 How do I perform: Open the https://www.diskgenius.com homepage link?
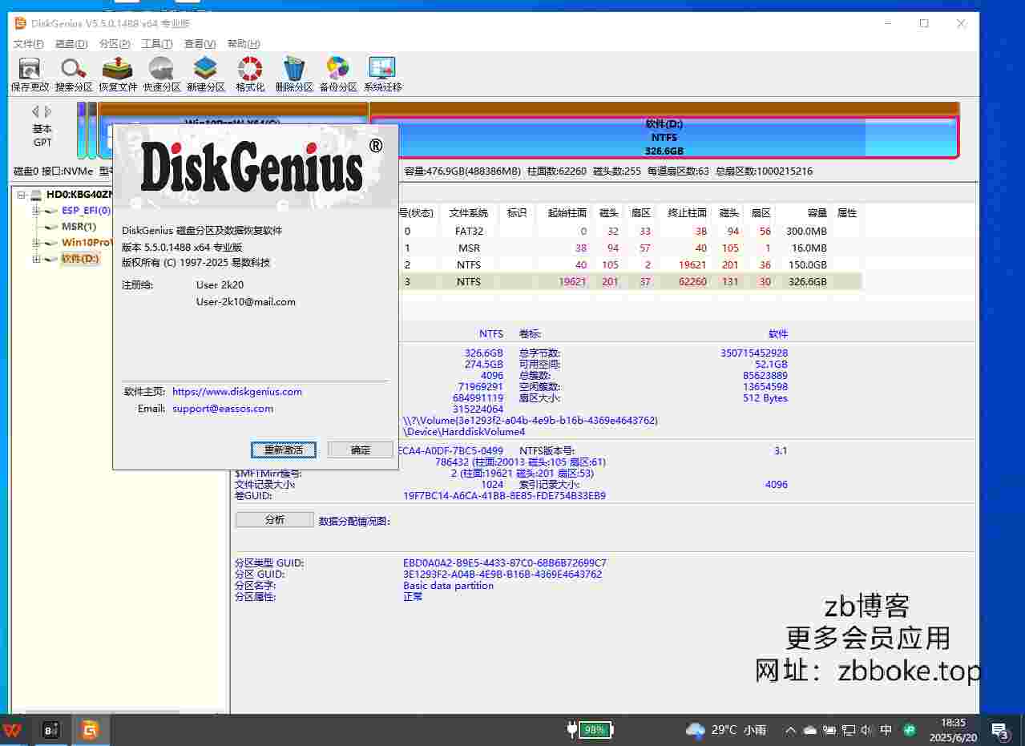tap(237, 392)
